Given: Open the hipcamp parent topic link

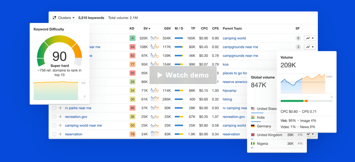Looking at the screenshot, I should (230, 91).
